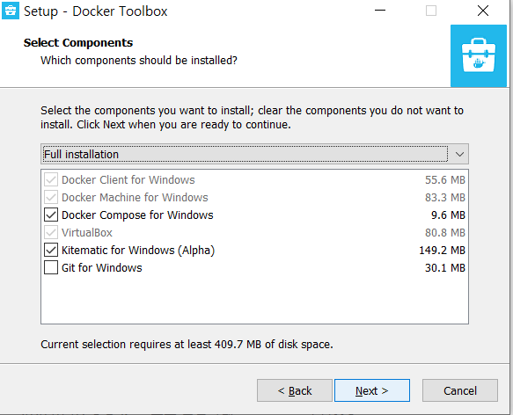Select the 83.3 MB size value
Image resolution: width=513 pixels, height=415 pixels.
(445, 198)
